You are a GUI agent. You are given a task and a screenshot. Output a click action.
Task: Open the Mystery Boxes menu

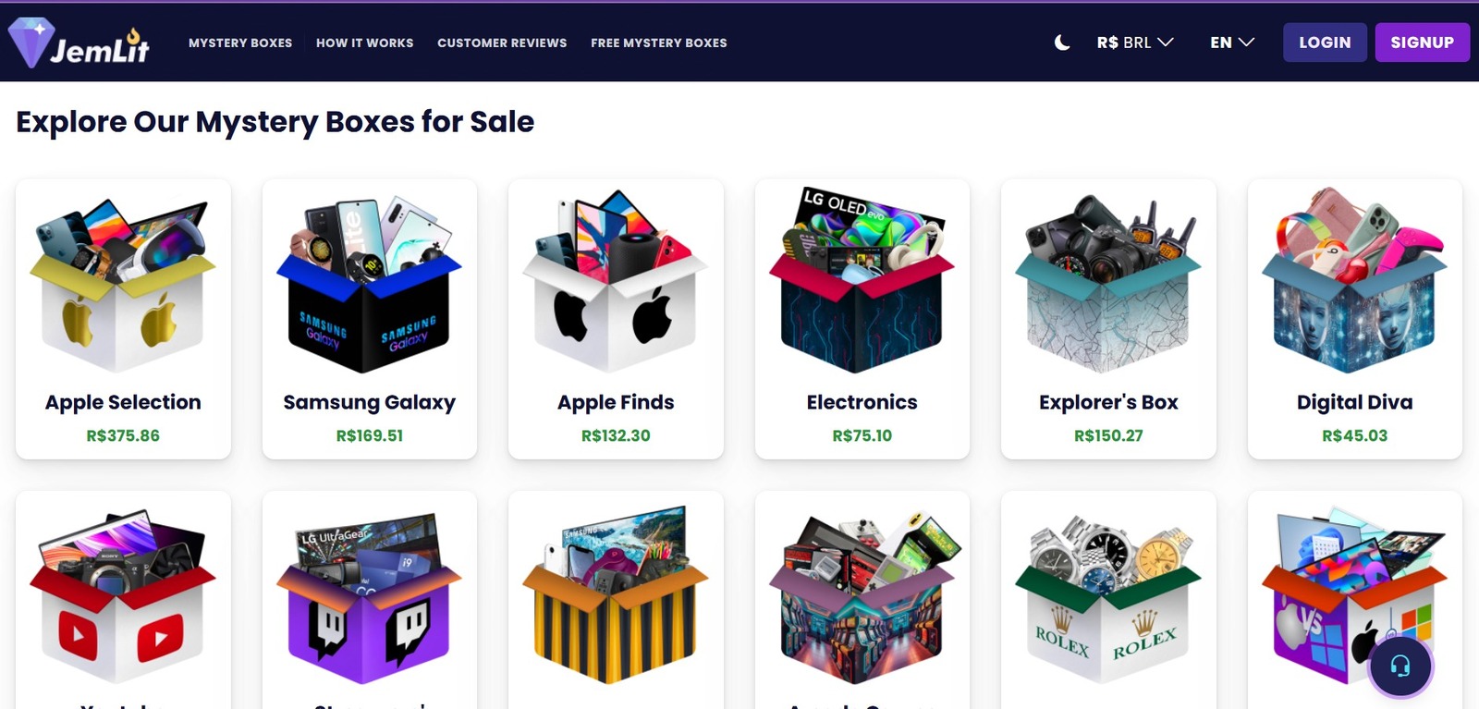[x=240, y=43]
